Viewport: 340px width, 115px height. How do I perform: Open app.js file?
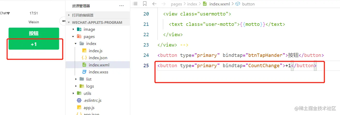tap(89, 108)
